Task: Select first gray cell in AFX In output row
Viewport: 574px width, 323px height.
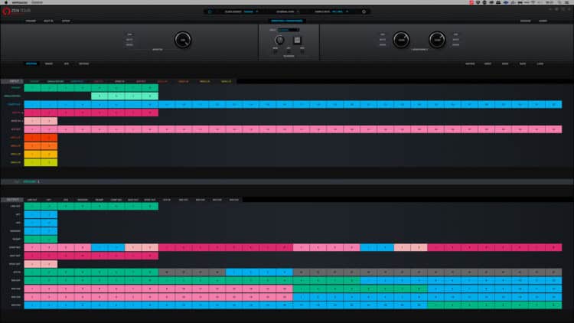Action: pos(167,272)
